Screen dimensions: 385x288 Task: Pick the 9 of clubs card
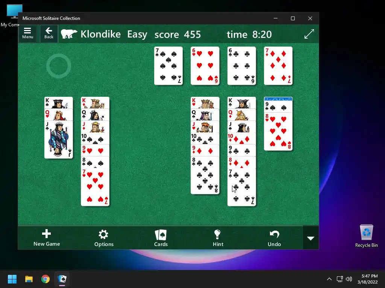[x=242, y=150]
